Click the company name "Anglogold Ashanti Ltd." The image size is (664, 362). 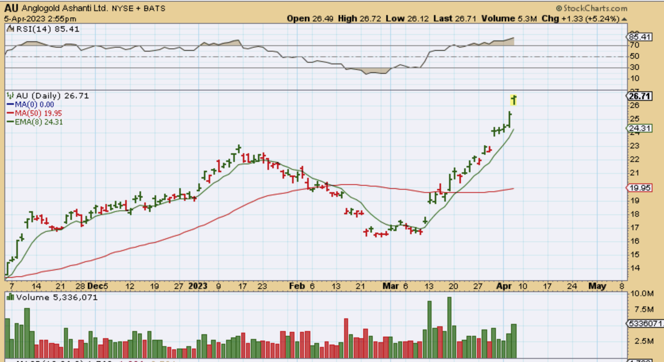64,8
